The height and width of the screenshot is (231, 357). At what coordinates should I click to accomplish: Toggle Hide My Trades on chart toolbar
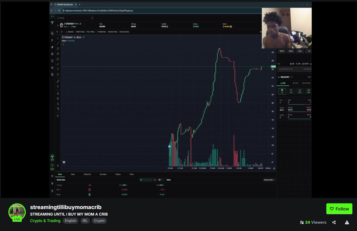tap(80, 32)
